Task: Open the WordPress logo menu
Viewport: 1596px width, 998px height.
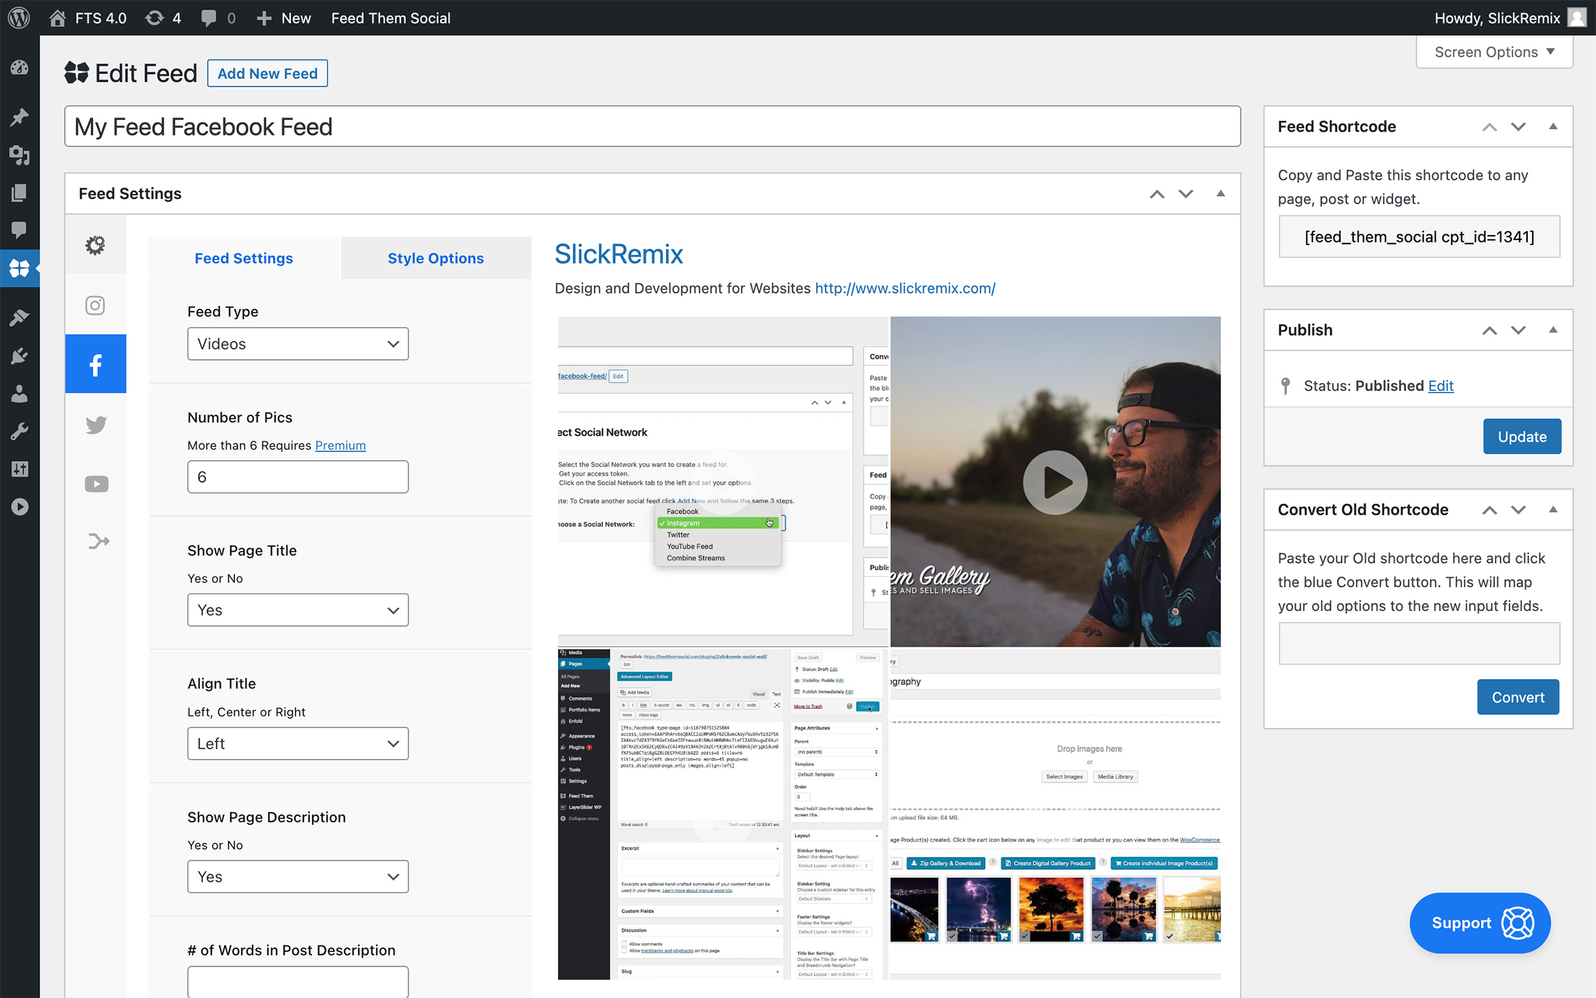Action: point(19,18)
